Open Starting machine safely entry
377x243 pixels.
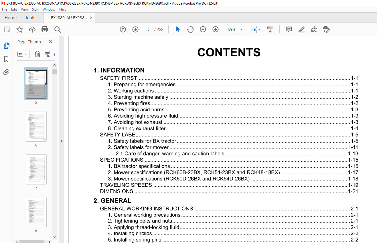pos(233,97)
